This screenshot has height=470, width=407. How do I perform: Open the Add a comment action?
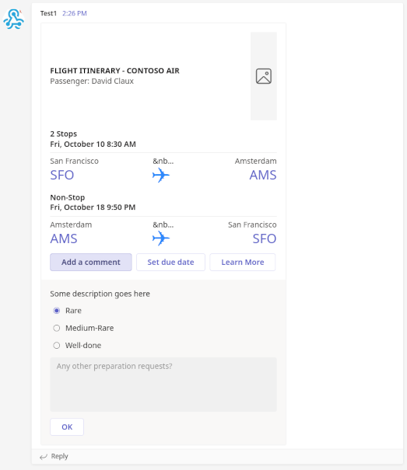point(91,263)
